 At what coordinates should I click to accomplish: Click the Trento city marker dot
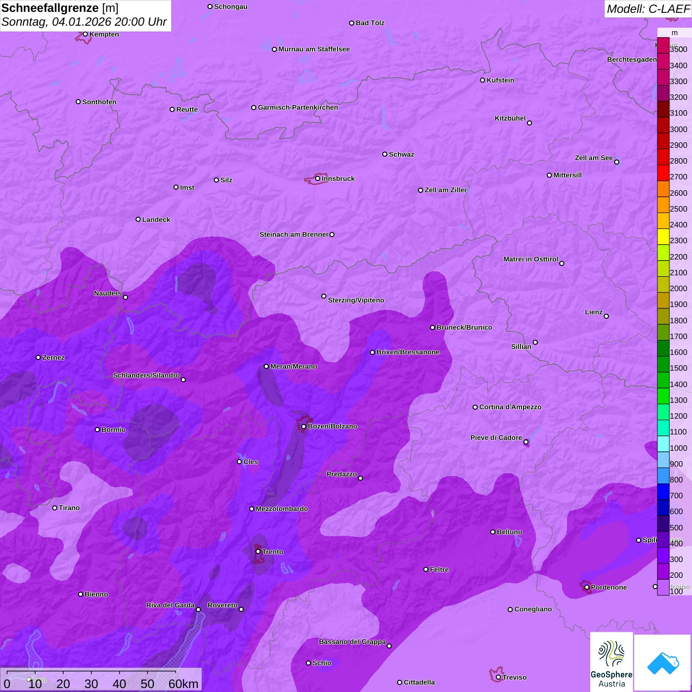pos(258,552)
